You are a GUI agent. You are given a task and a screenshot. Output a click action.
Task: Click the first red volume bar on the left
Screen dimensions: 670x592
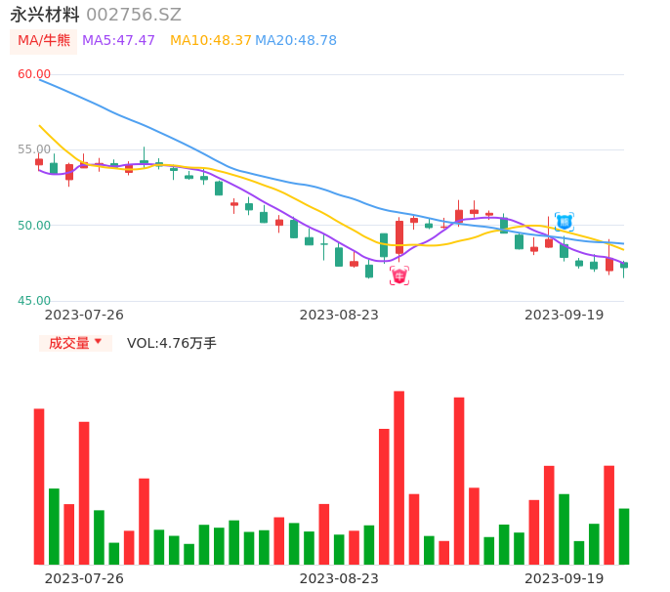39,486
